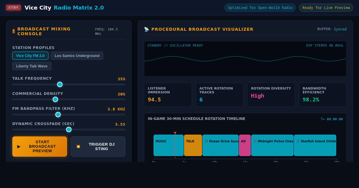The width and height of the screenshot is (359, 188).
Task: Adjust the Talk Frequency slider handle
Action: coord(60,84)
